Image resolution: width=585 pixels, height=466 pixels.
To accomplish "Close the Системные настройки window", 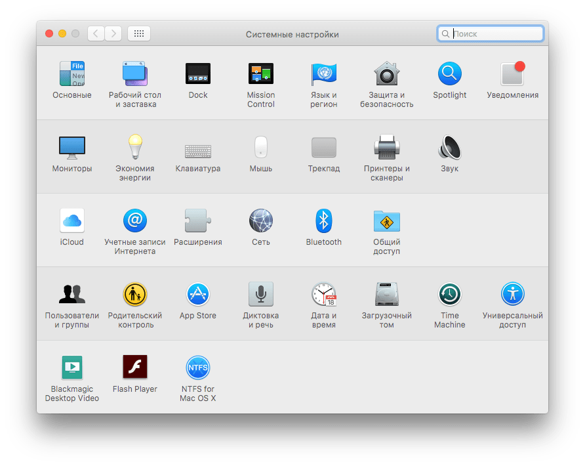I will pyautogui.click(x=49, y=33).
